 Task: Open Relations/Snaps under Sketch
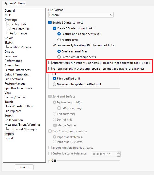click(x=20, y=47)
